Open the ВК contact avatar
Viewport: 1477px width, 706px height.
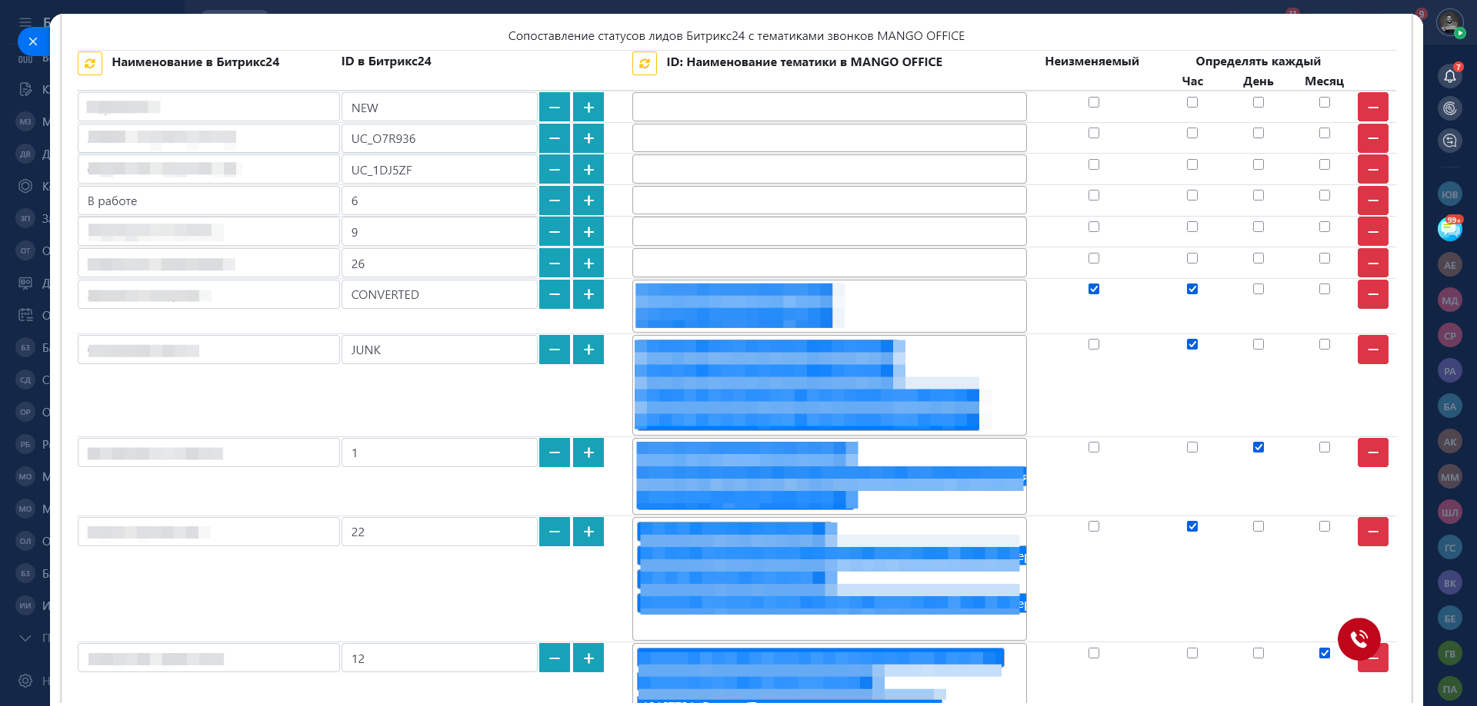coord(1450,583)
